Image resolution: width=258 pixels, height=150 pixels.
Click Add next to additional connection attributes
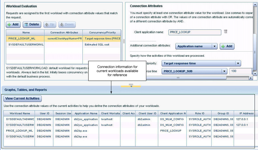(x=227, y=46)
